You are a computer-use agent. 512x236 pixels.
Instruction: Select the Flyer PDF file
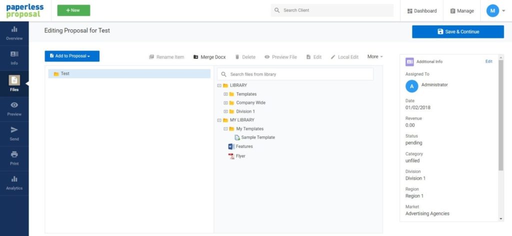pyautogui.click(x=240, y=156)
